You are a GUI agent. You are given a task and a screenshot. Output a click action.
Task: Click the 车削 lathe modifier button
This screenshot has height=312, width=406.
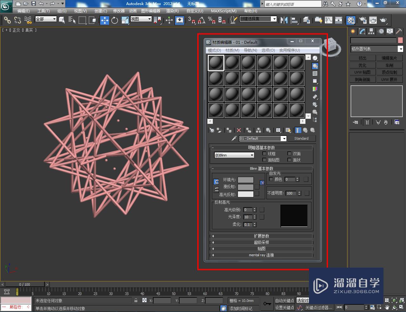[390, 65]
